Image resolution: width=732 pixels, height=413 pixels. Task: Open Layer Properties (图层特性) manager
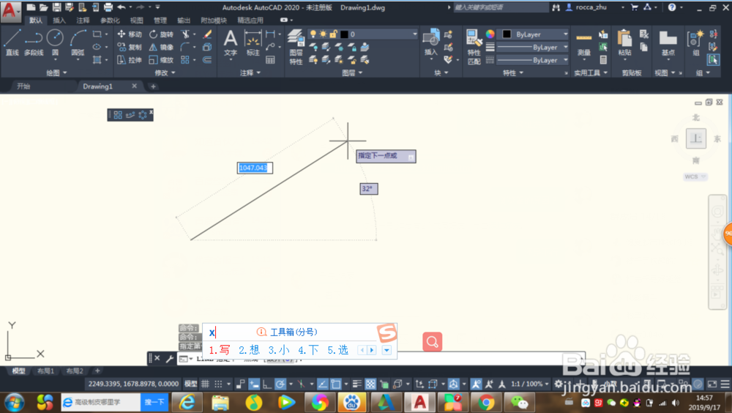pos(296,47)
